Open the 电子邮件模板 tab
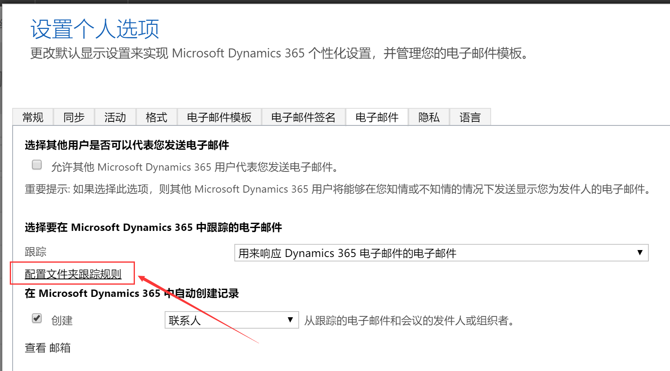 (x=219, y=117)
